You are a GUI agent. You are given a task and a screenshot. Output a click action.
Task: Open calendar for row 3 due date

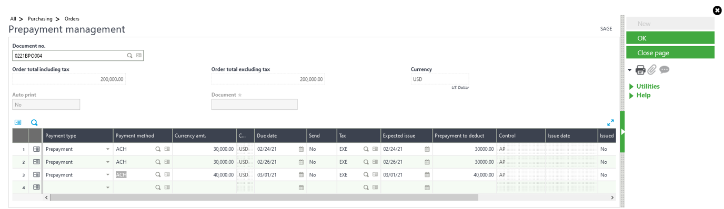[301, 175]
